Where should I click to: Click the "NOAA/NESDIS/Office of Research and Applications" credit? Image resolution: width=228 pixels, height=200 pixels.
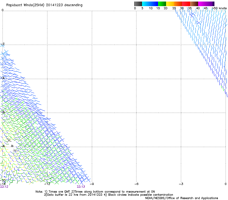[x=181, y=198]
